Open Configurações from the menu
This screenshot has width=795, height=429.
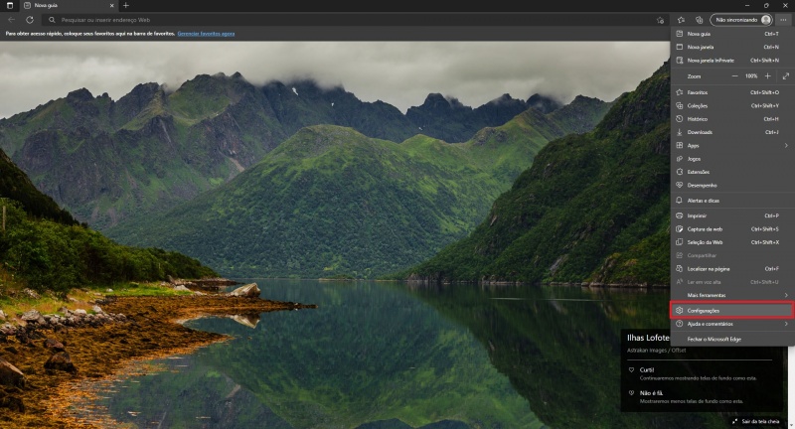coord(704,310)
